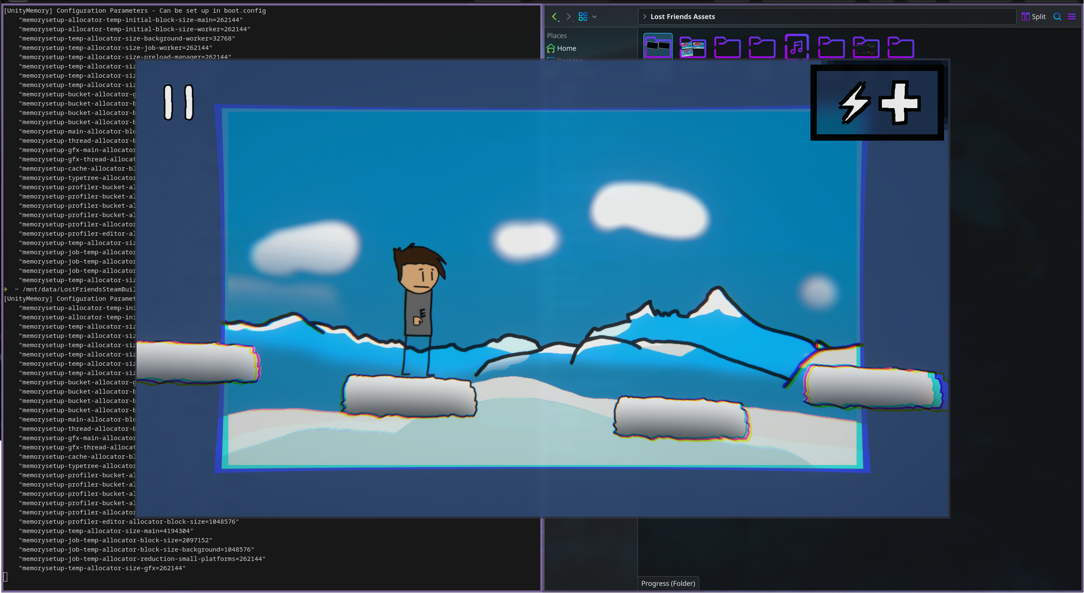Pause the game with the pause icon
The image size is (1084, 593).
click(178, 103)
